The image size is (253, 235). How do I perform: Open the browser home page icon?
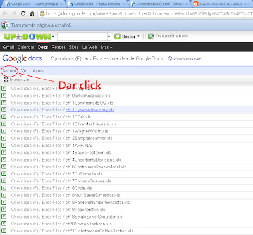pyautogui.click(x=32, y=13)
